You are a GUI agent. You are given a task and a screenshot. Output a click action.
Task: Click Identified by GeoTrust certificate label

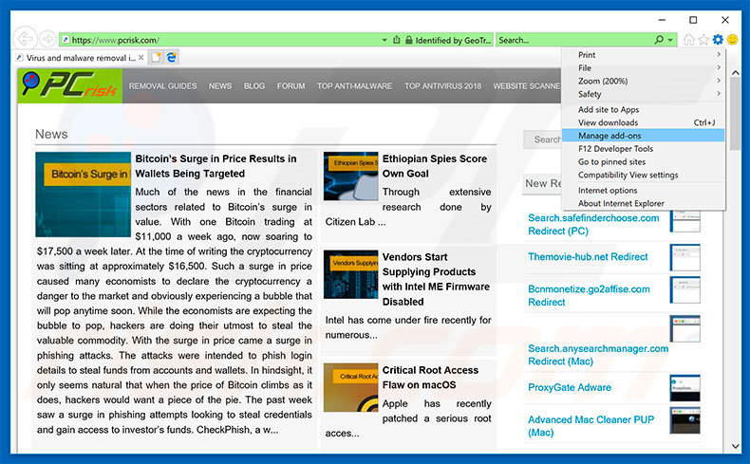point(453,40)
